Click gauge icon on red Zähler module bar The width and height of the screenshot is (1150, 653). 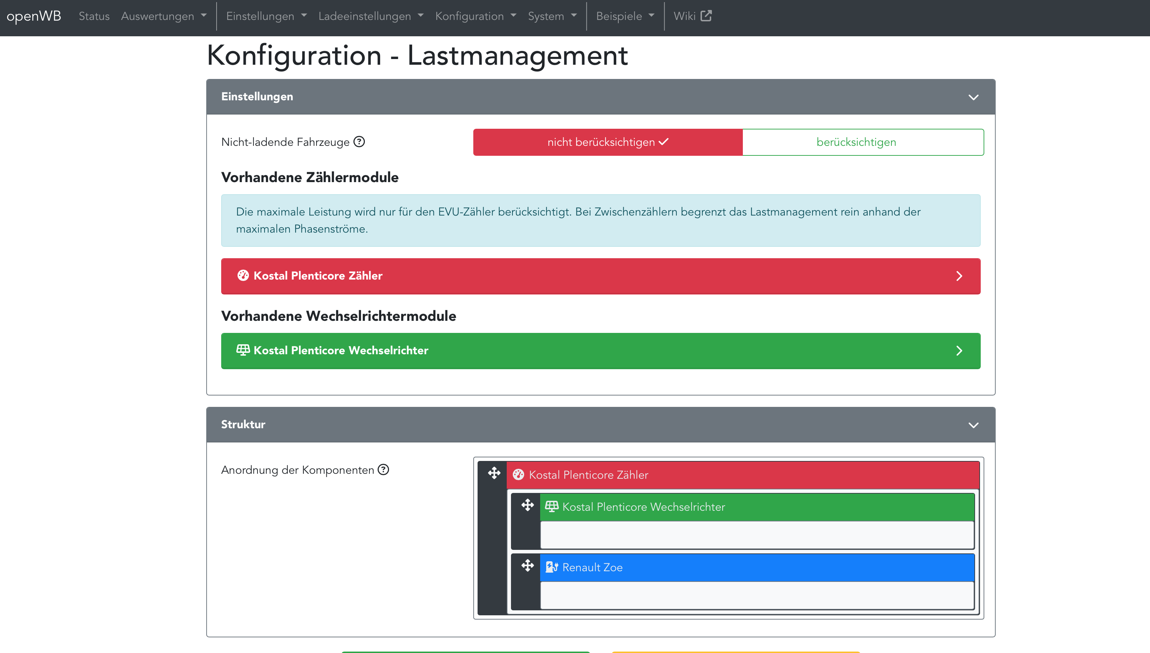pos(243,275)
